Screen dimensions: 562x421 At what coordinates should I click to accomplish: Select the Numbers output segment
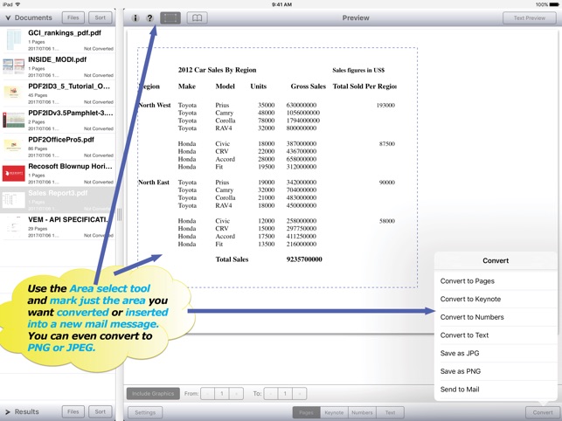[362, 412]
